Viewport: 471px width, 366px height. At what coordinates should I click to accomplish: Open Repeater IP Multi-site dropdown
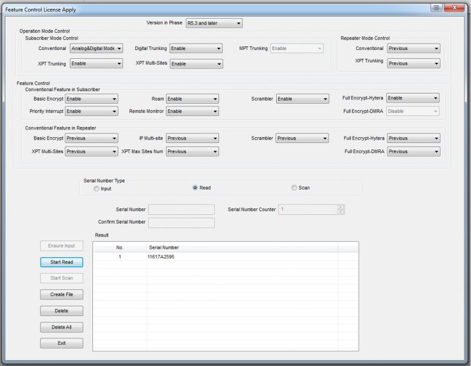(192, 138)
